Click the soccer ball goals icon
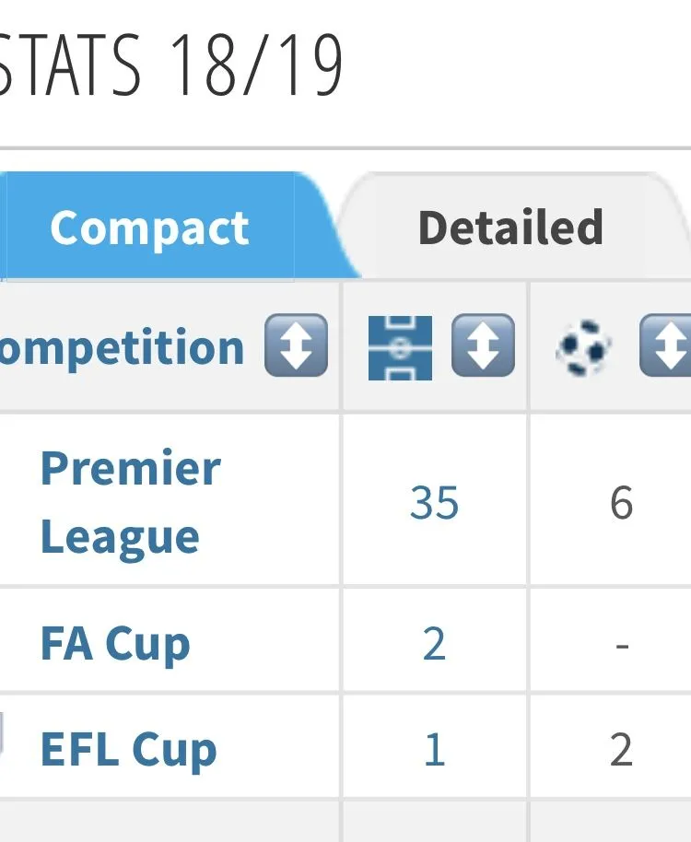The image size is (691, 842). pos(584,347)
